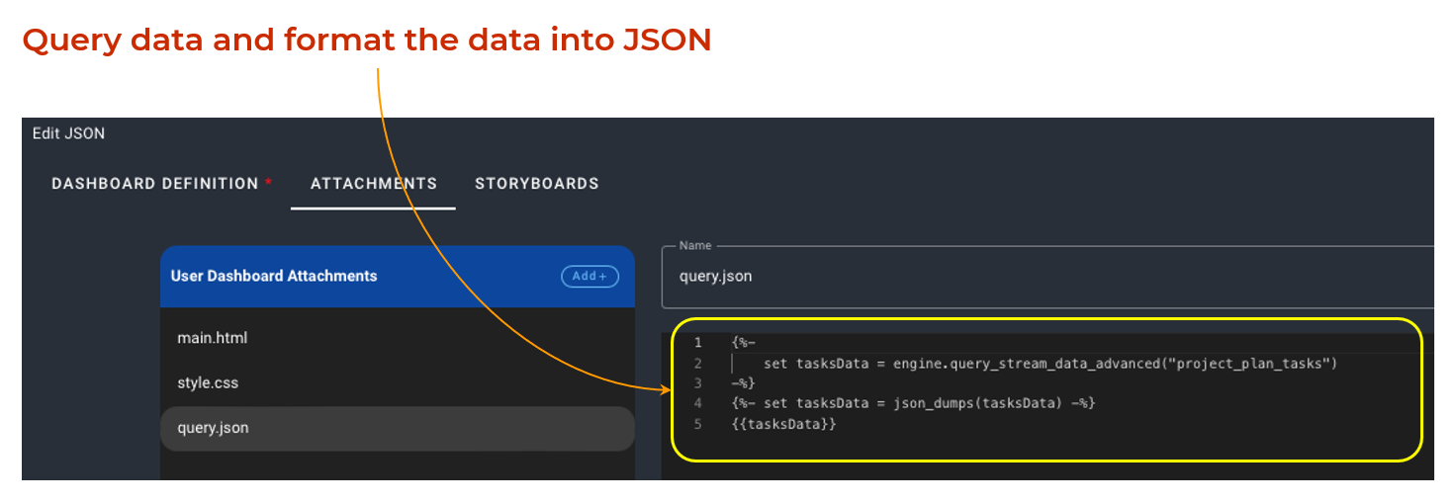
Task: Click line number 5 in the gutter
Action: point(697,424)
